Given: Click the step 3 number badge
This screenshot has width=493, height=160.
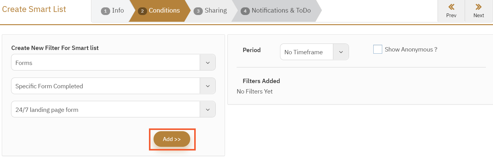Looking at the screenshot, I should 198,11.
